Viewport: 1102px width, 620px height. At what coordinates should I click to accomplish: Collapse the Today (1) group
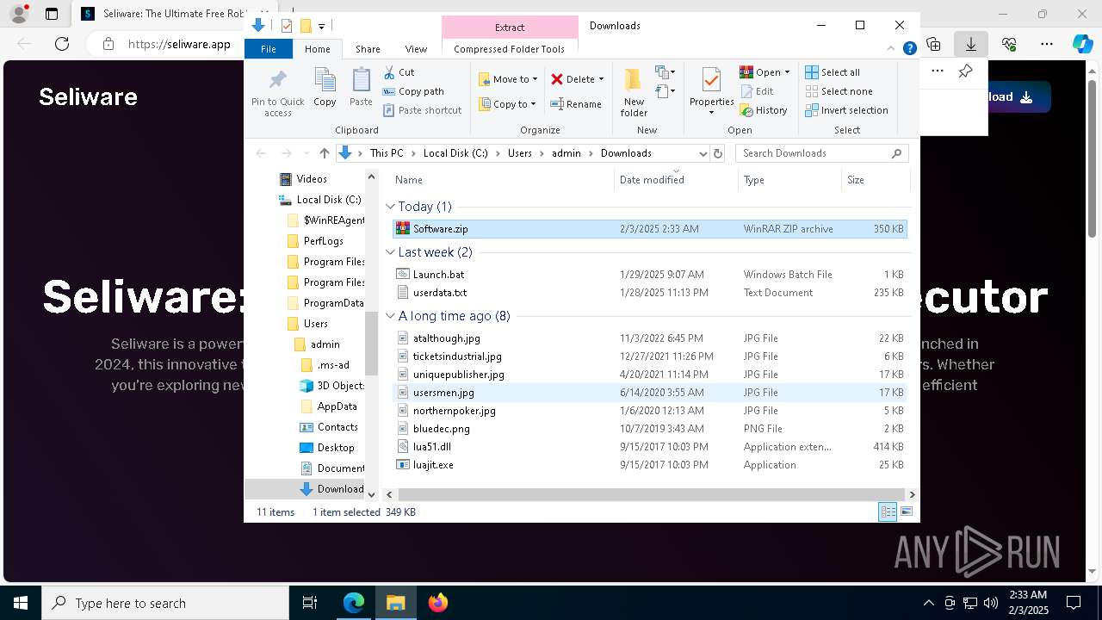click(x=390, y=207)
